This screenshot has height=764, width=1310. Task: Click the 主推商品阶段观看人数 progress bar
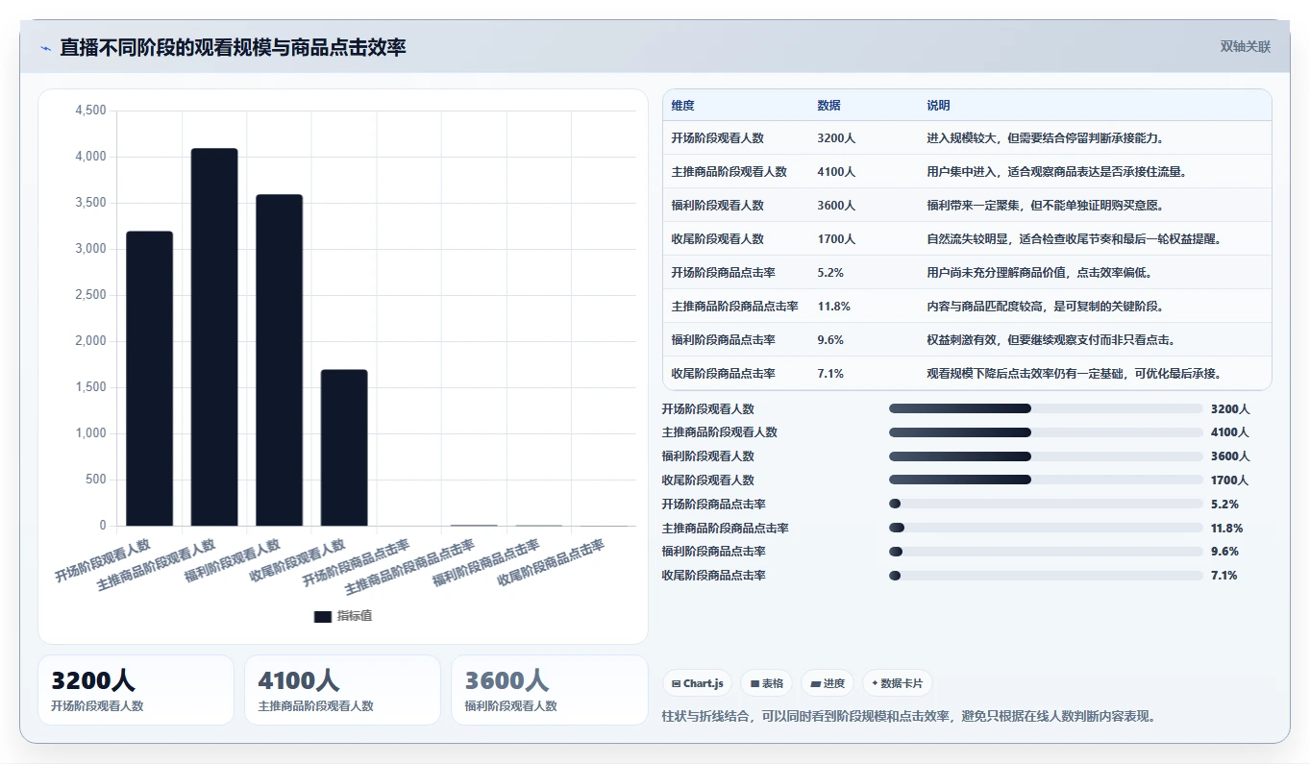1046,432
